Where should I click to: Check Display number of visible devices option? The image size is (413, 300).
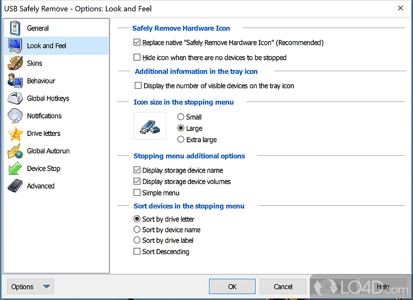[x=138, y=86]
